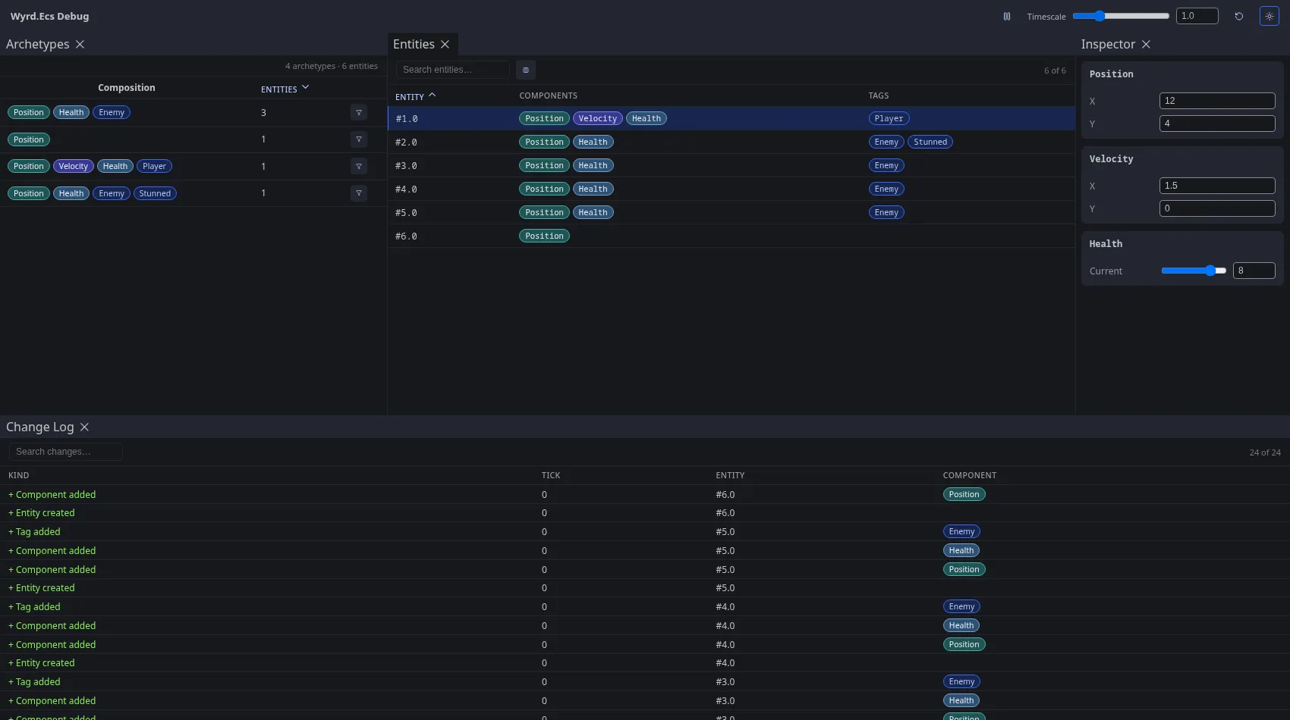Adjust the Timescale slider
The width and height of the screenshot is (1290, 720).
coord(1121,16)
